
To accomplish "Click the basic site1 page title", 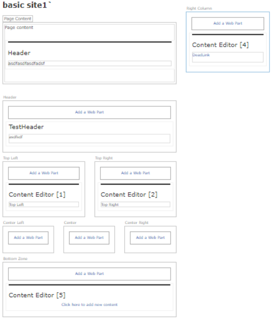I will coord(27,5).
